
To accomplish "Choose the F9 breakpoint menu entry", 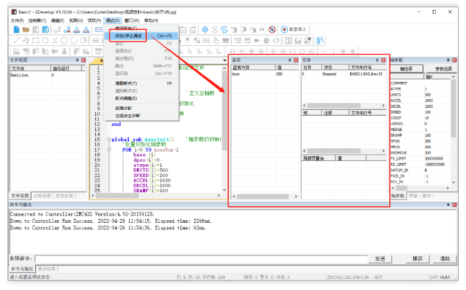I will point(141,83).
